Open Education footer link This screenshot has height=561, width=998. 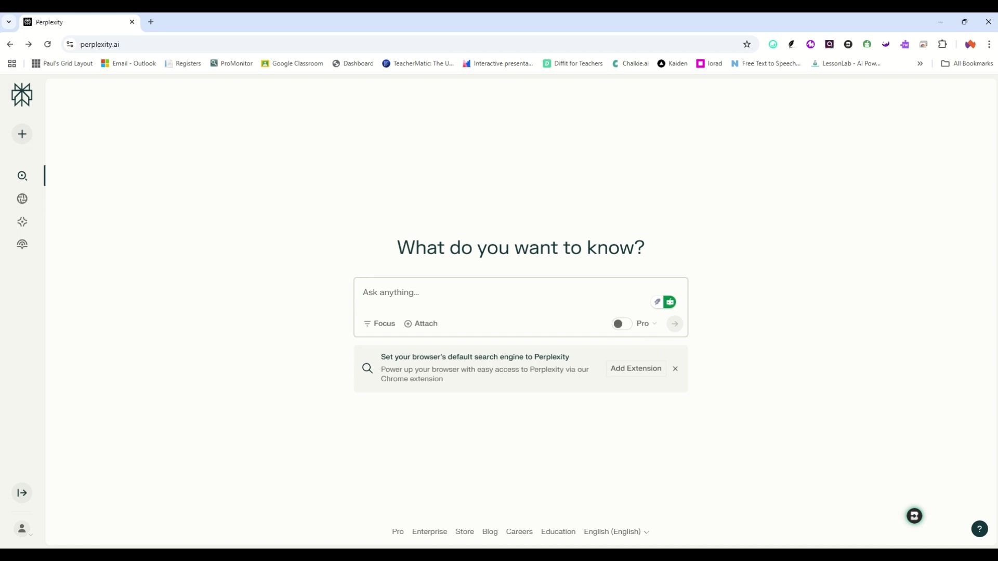558,531
